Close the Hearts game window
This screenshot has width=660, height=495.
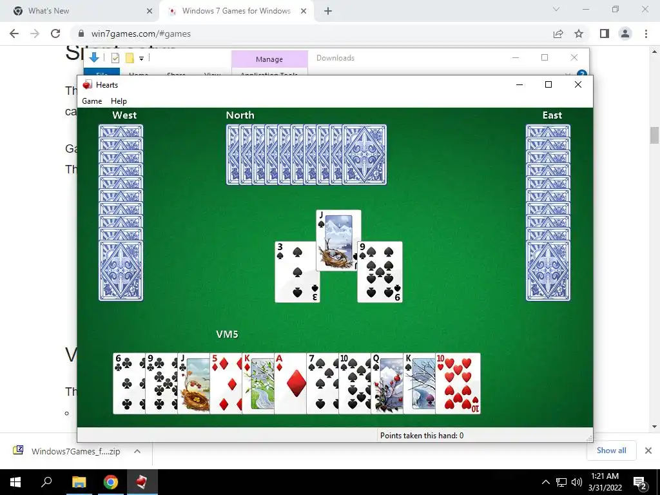[x=578, y=84]
